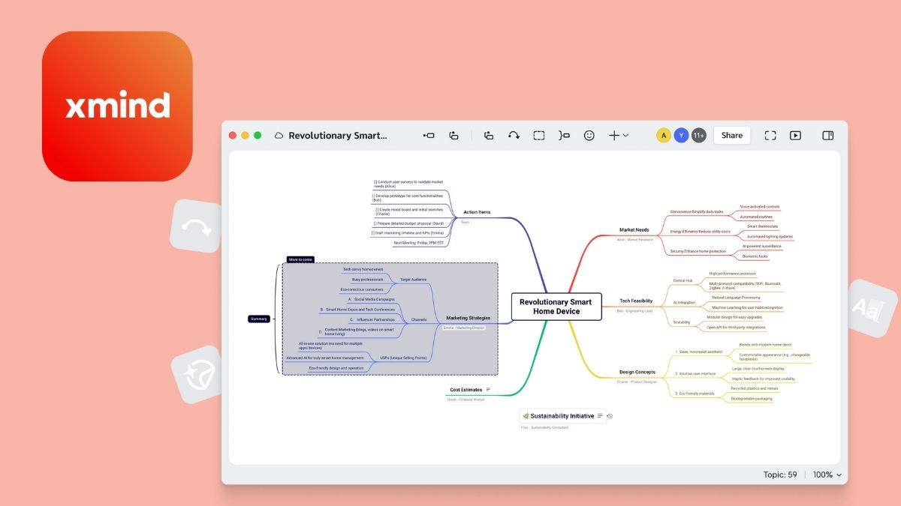This screenshot has width=901, height=506.
Task: Select the Boundary dashed-rectangle tool
Action: click(539, 136)
